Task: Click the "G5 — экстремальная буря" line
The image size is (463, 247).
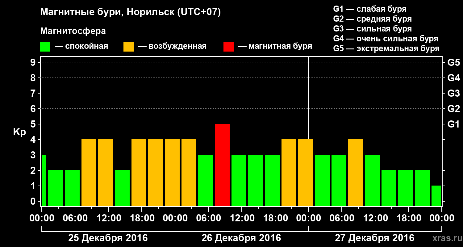Action: pyautogui.click(x=386, y=48)
